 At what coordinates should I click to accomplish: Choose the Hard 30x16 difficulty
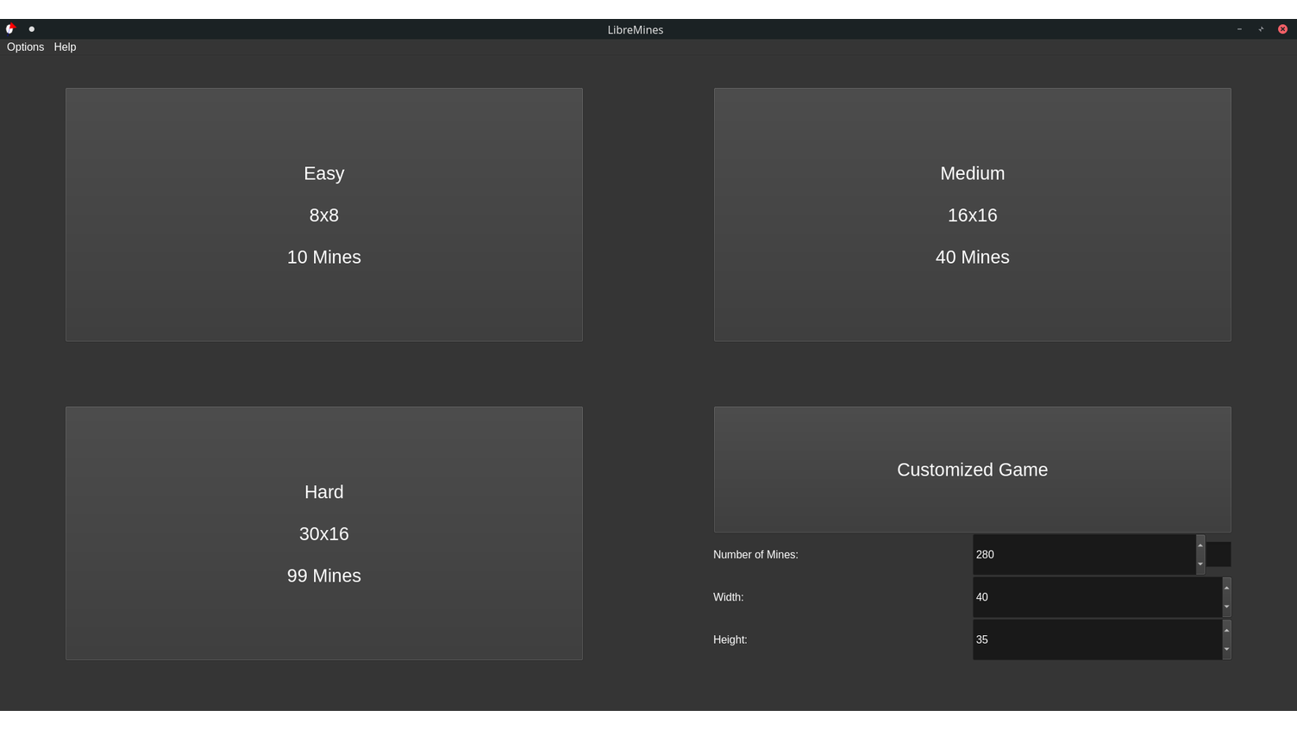[323, 533]
